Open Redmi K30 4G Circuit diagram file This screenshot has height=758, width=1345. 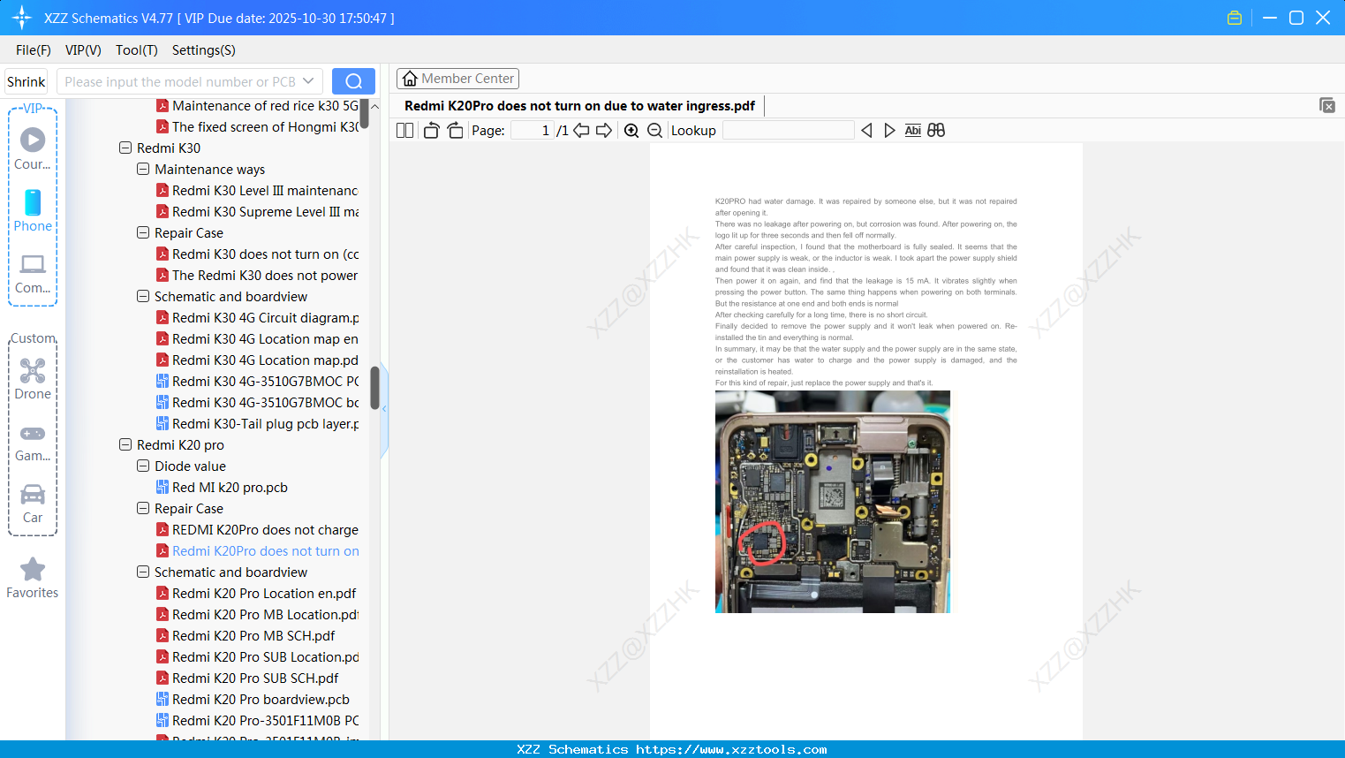pyautogui.click(x=257, y=318)
